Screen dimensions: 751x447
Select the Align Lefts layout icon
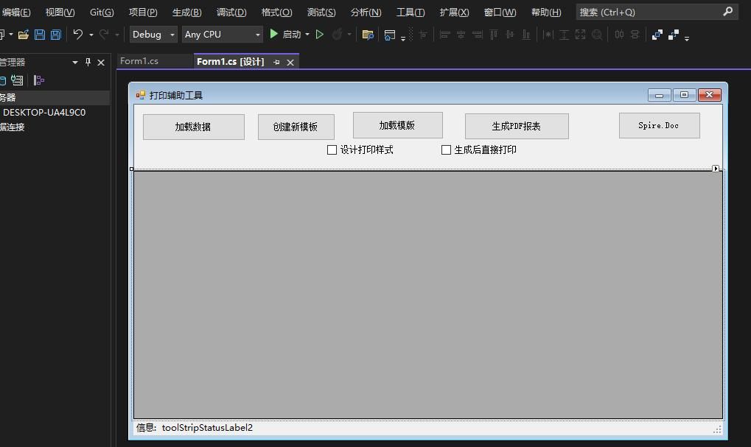pos(445,34)
